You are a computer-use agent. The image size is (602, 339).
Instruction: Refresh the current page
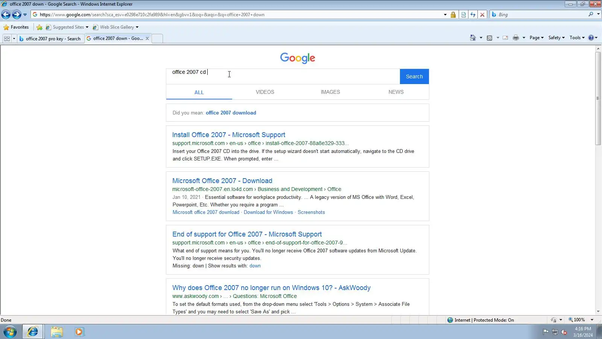[473, 15]
